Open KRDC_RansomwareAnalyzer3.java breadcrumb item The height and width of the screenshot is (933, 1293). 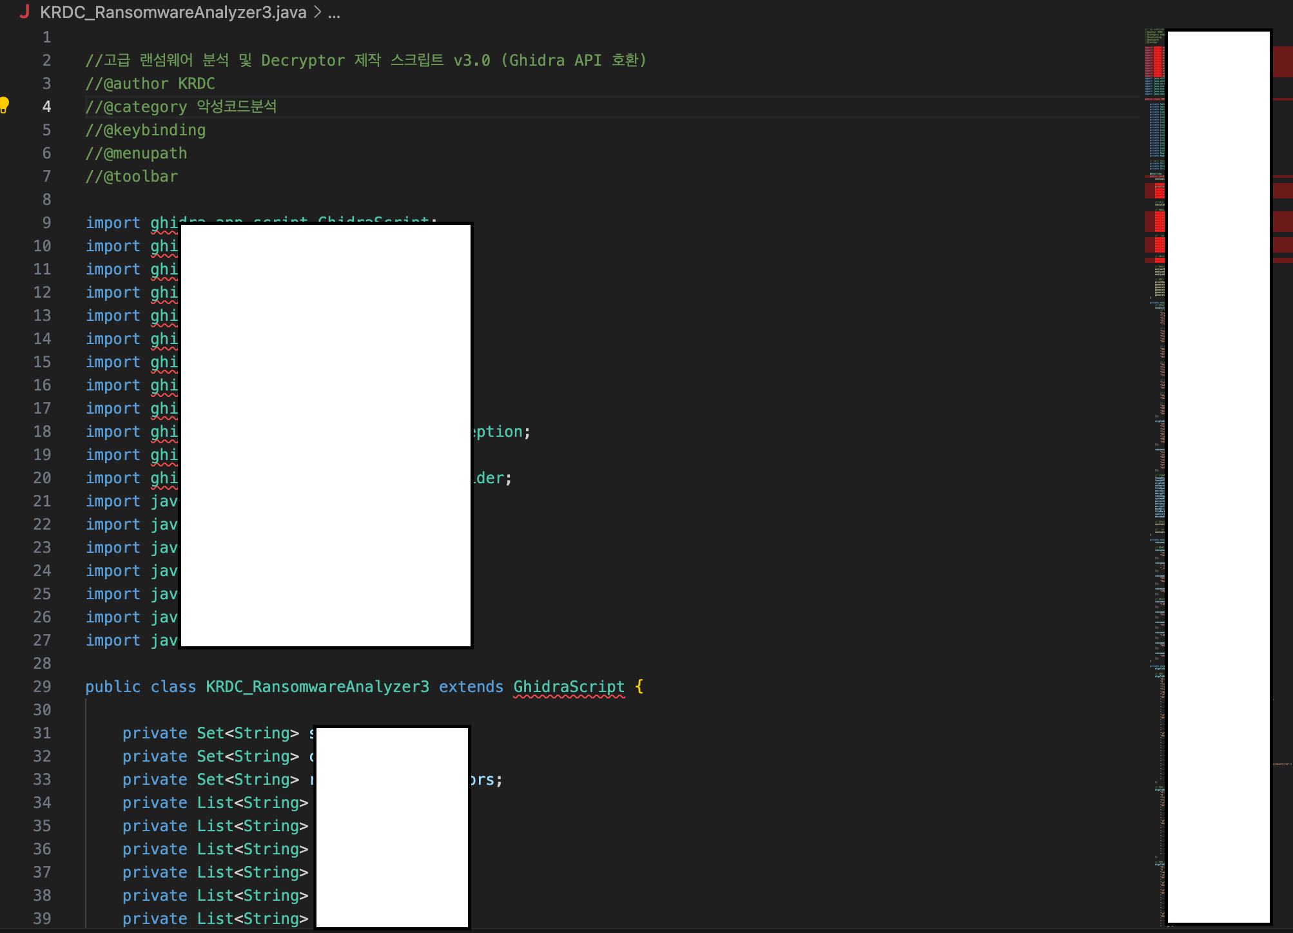pos(173,12)
